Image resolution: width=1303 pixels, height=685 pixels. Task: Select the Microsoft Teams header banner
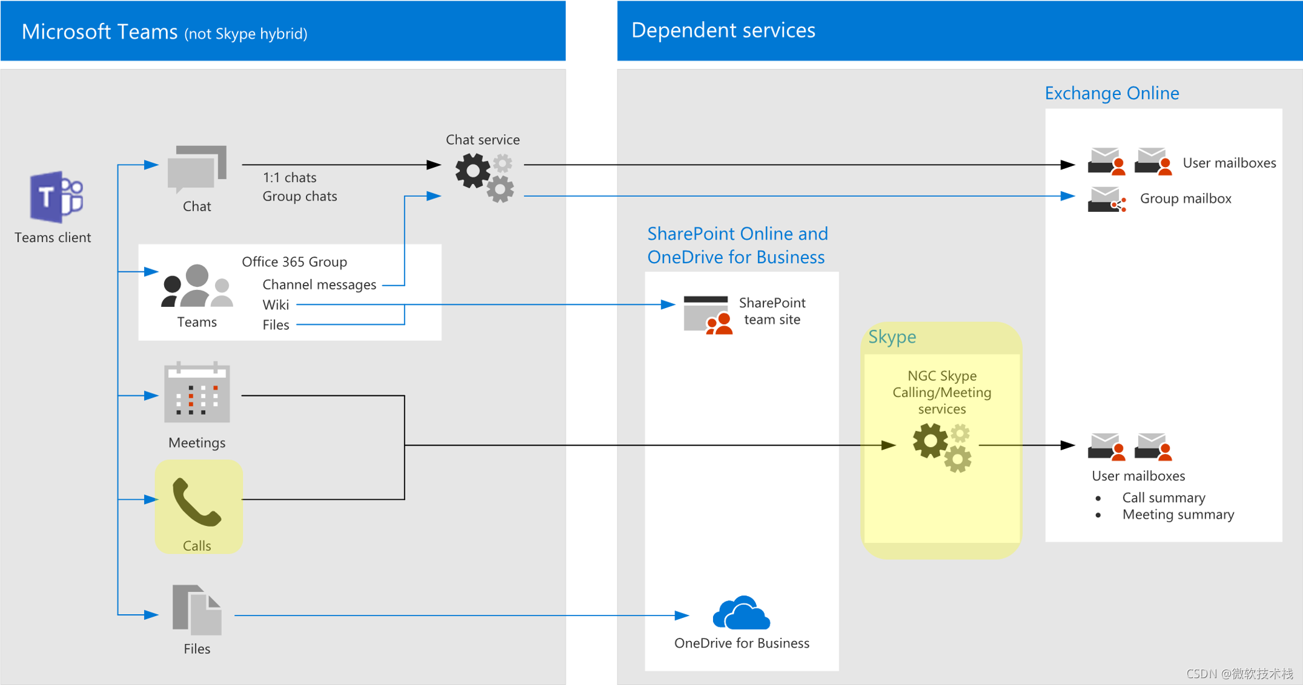click(x=283, y=31)
